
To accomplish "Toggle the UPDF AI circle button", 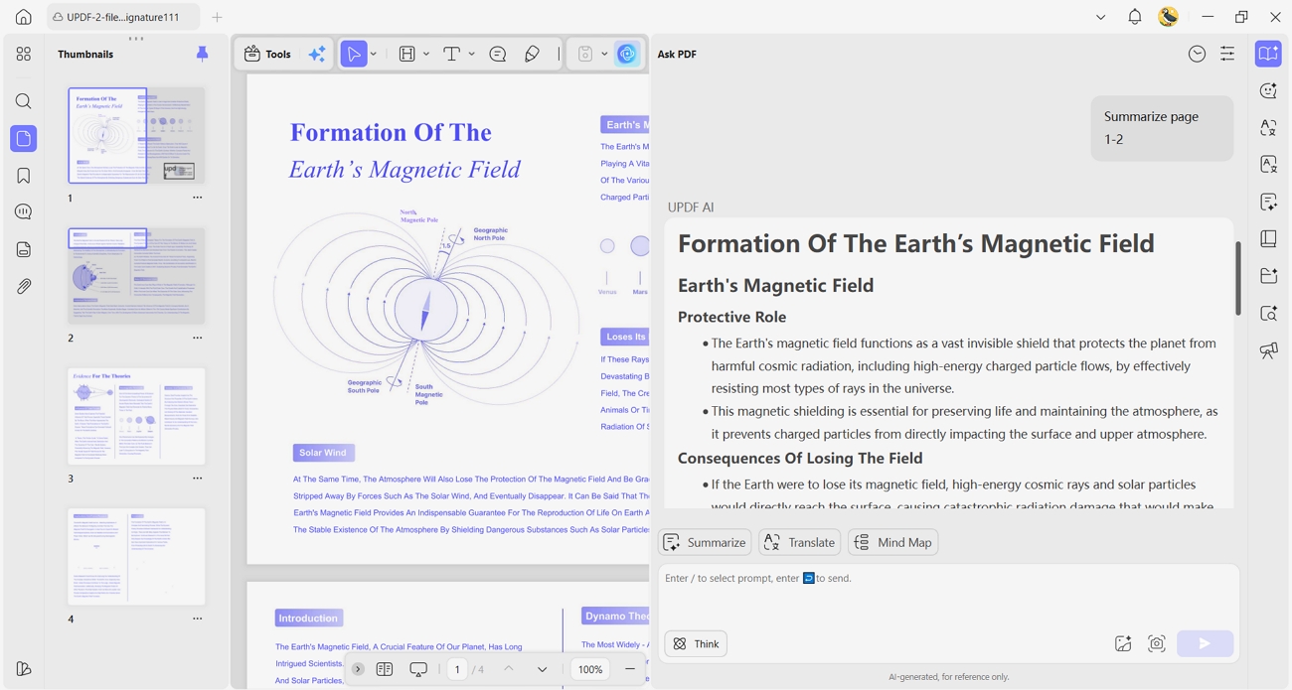I will [627, 54].
